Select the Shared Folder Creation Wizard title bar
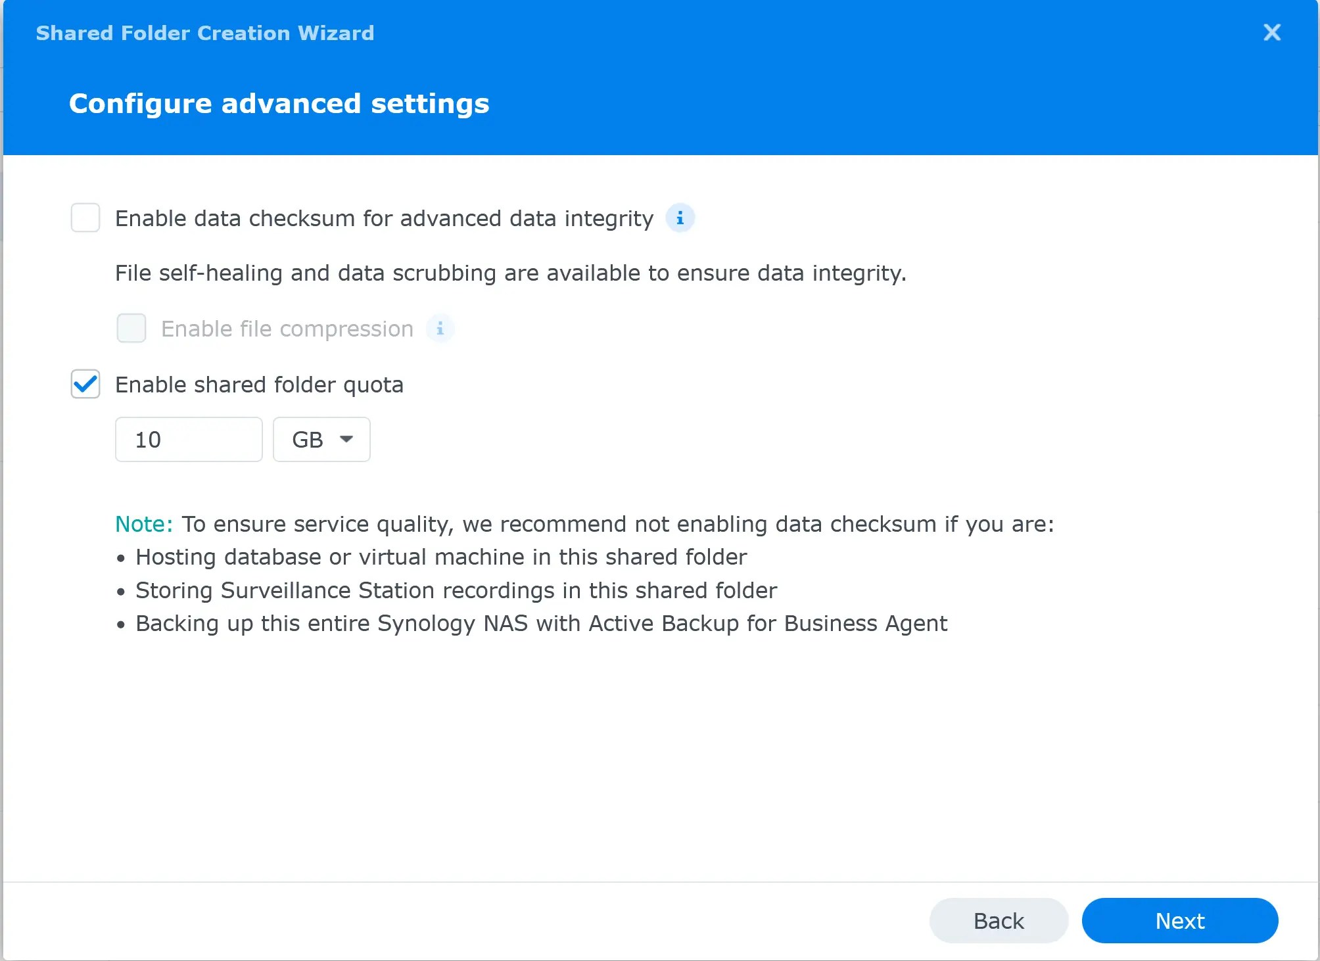The height and width of the screenshot is (961, 1320). pyautogui.click(x=204, y=33)
